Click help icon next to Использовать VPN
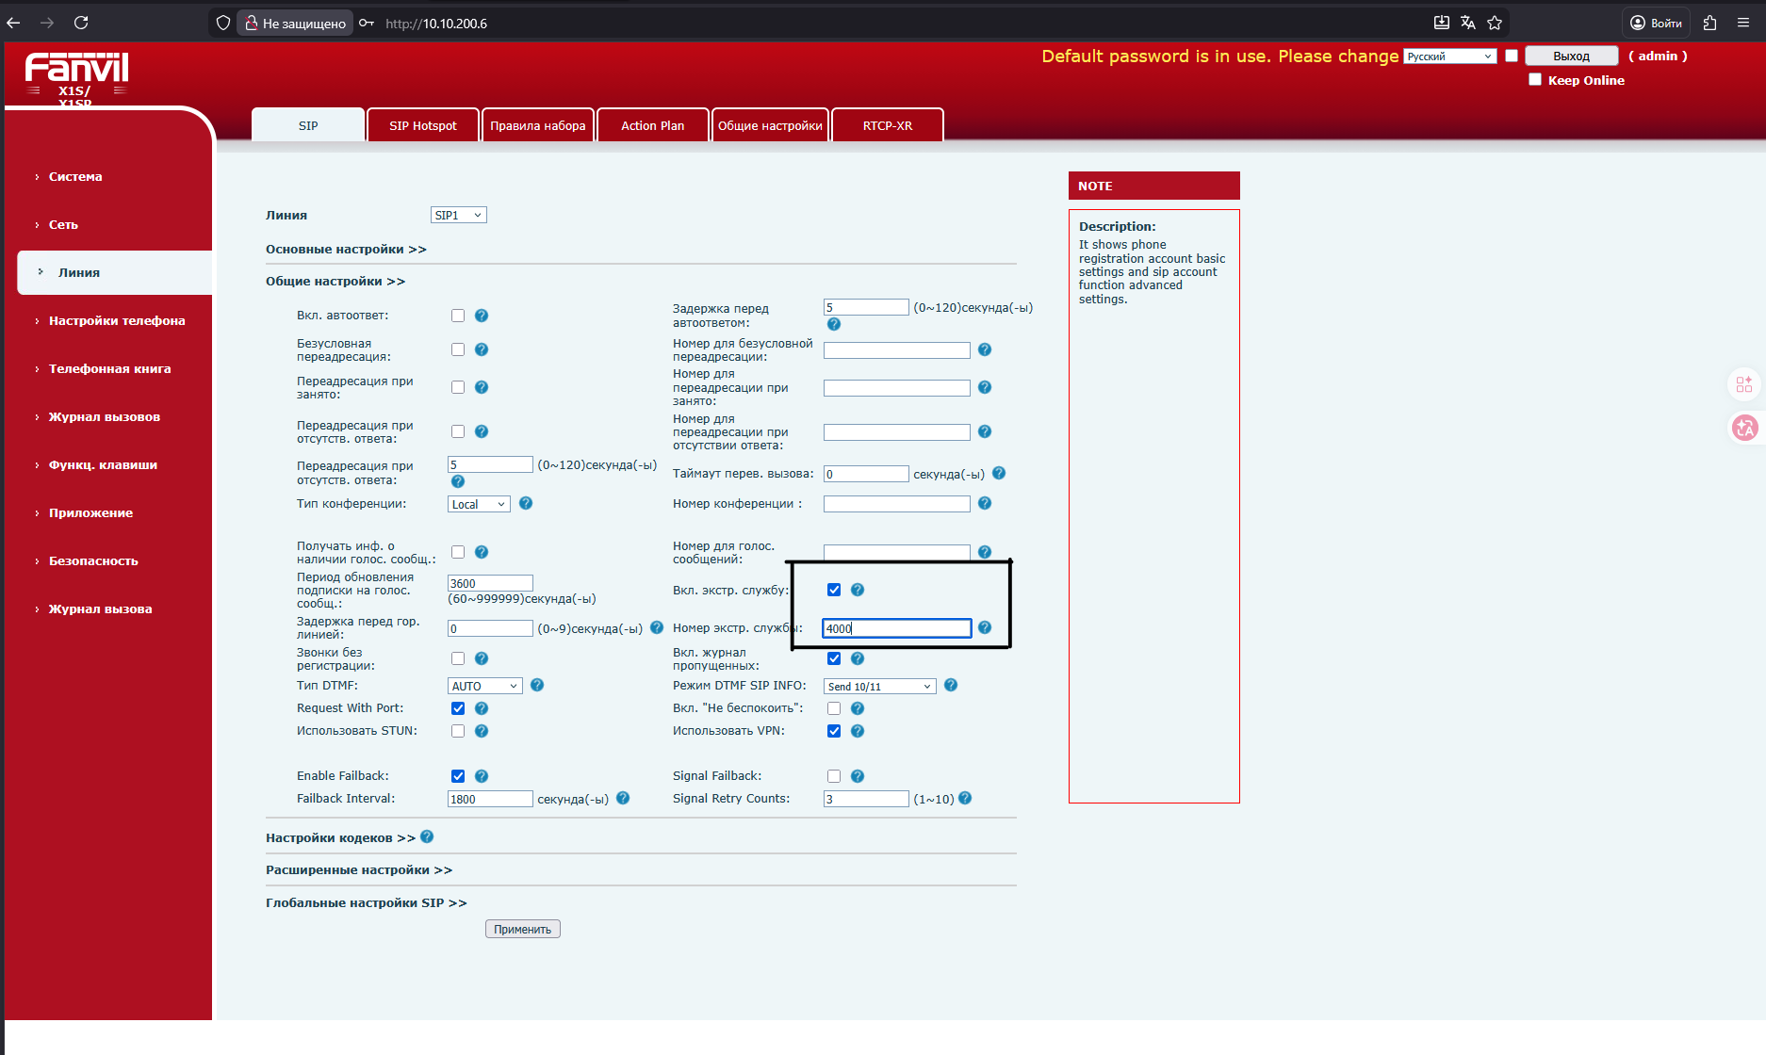The height and width of the screenshot is (1055, 1766). [x=858, y=731]
